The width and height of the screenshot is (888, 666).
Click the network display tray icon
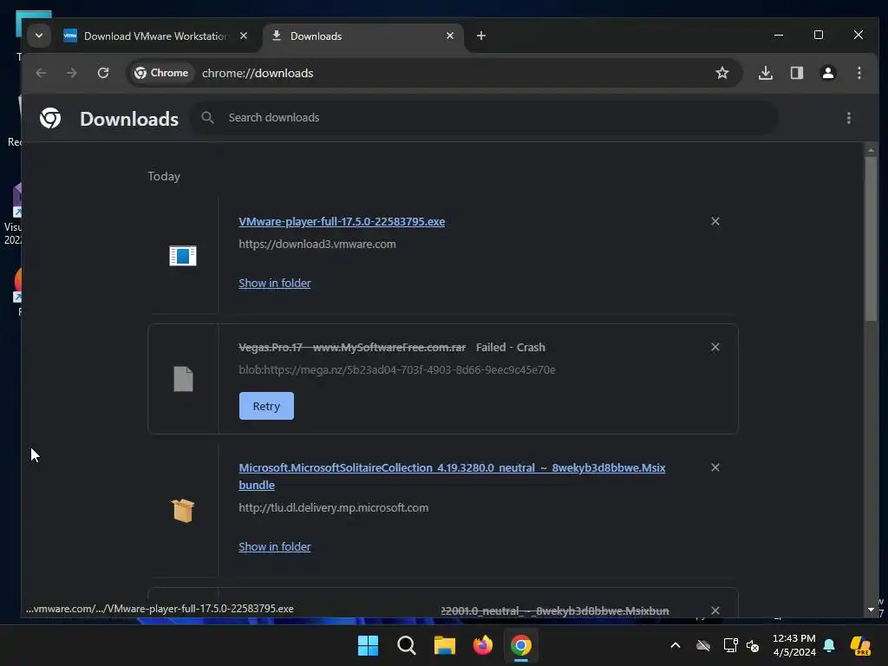point(730,645)
